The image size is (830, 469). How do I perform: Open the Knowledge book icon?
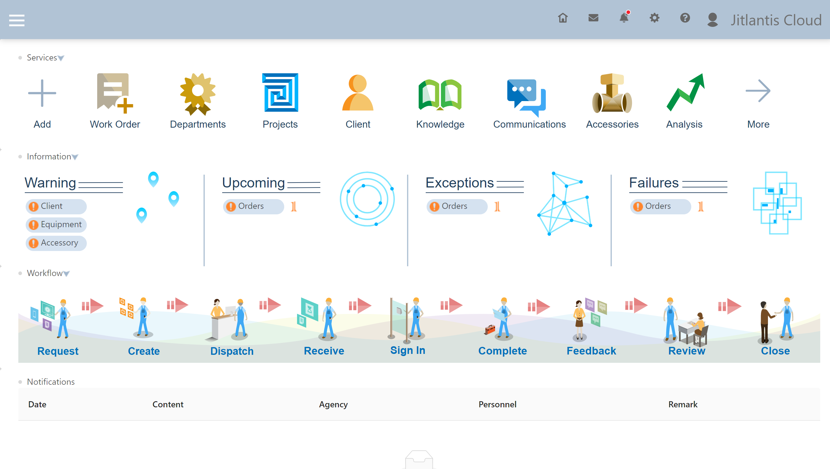440,94
